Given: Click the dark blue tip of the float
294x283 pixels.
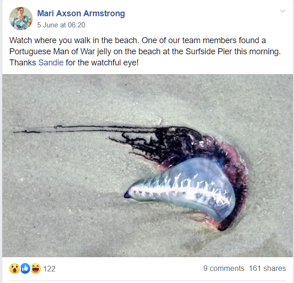Looking at the screenshot, I should tap(127, 195).
